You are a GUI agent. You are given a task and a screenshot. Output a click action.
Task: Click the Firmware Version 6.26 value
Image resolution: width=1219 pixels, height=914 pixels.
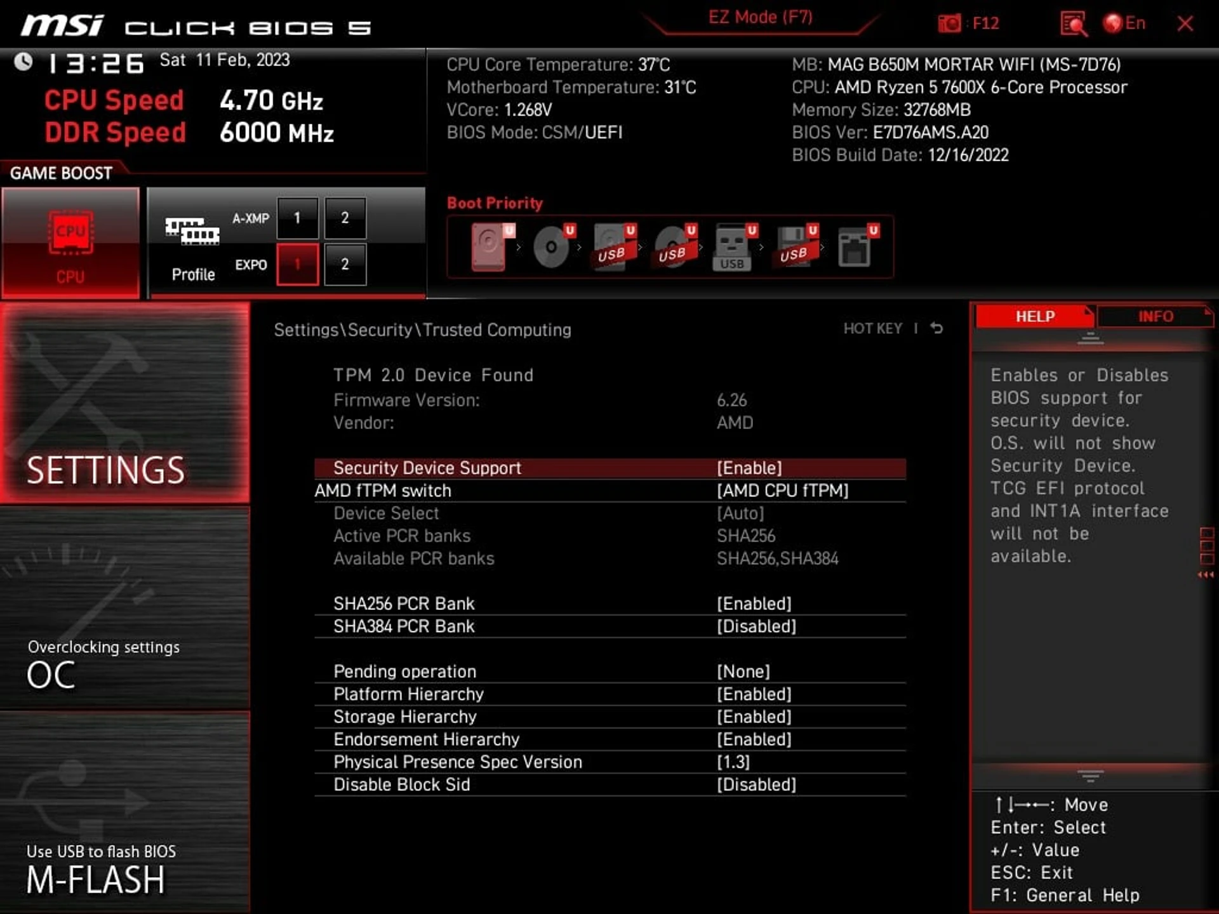(731, 401)
